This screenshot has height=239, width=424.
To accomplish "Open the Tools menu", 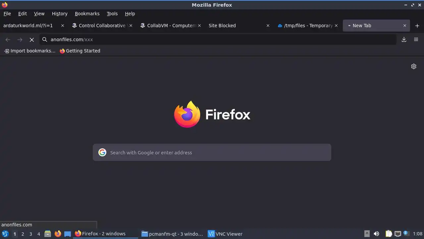I will click(112, 14).
